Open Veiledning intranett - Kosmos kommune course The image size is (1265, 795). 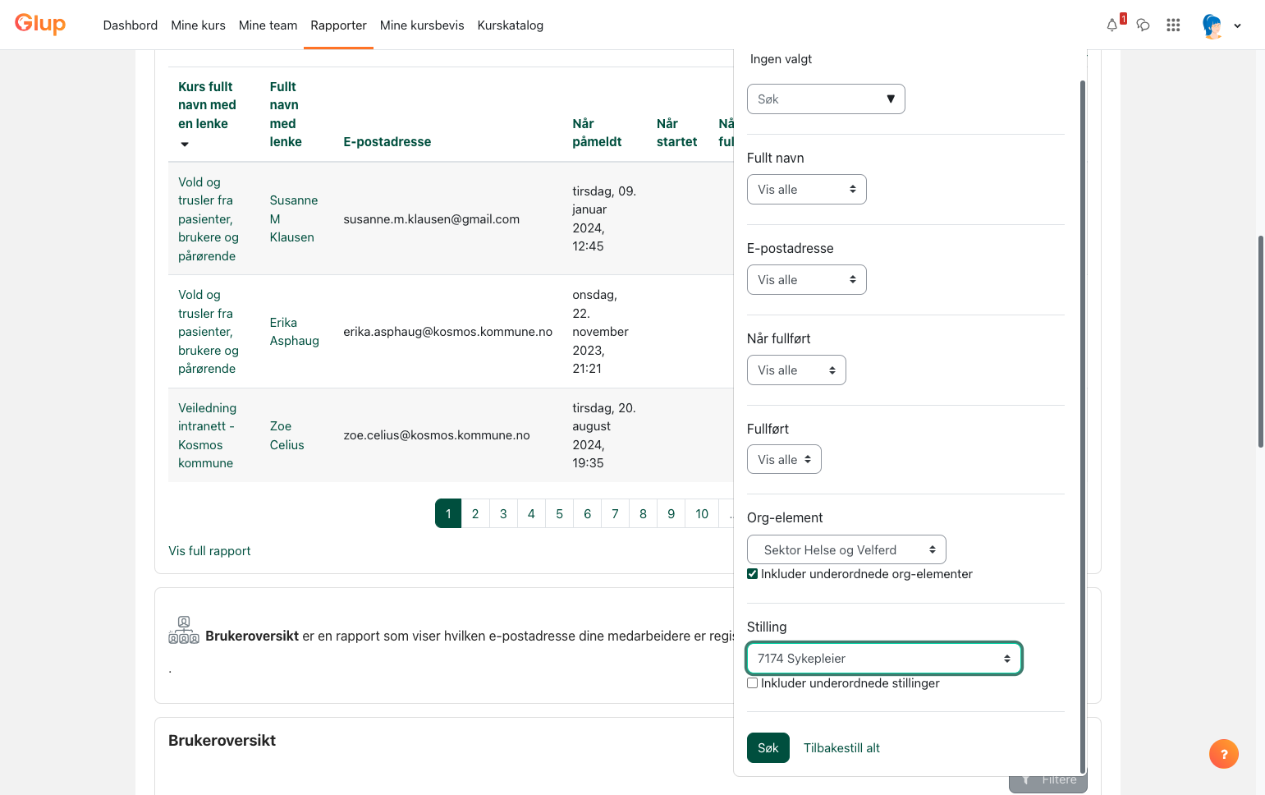207,435
